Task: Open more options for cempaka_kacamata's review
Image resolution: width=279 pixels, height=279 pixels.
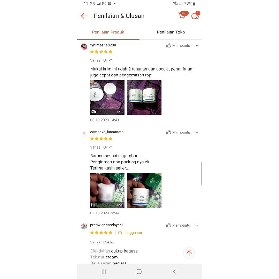Action: click(x=196, y=132)
